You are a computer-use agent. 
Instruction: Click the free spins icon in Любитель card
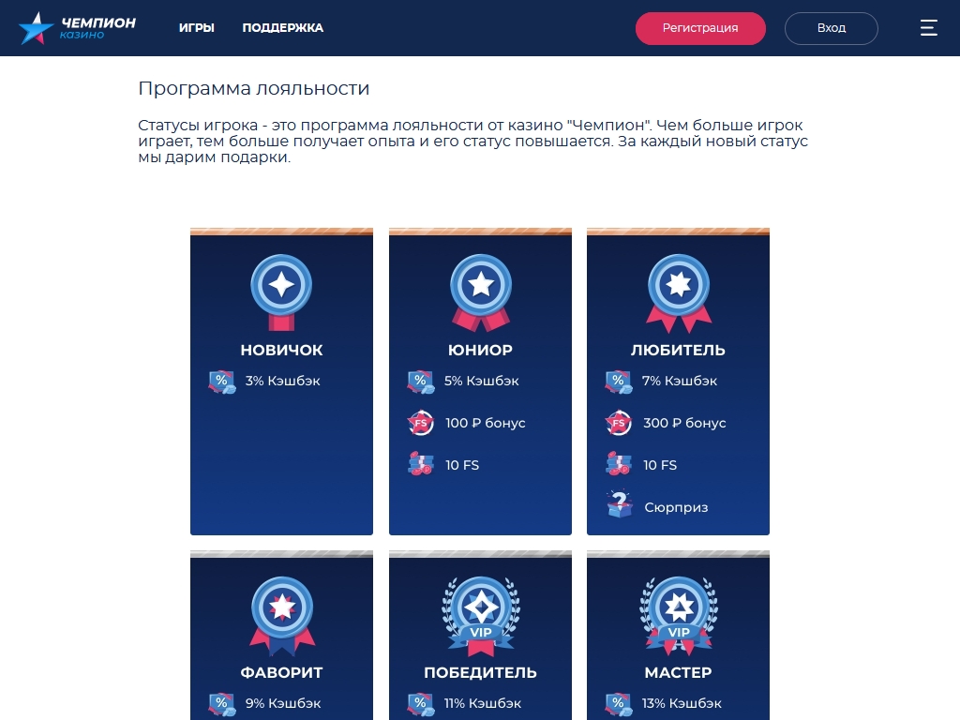(x=619, y=464)
